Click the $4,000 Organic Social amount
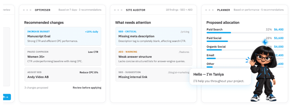 (279, 47)
